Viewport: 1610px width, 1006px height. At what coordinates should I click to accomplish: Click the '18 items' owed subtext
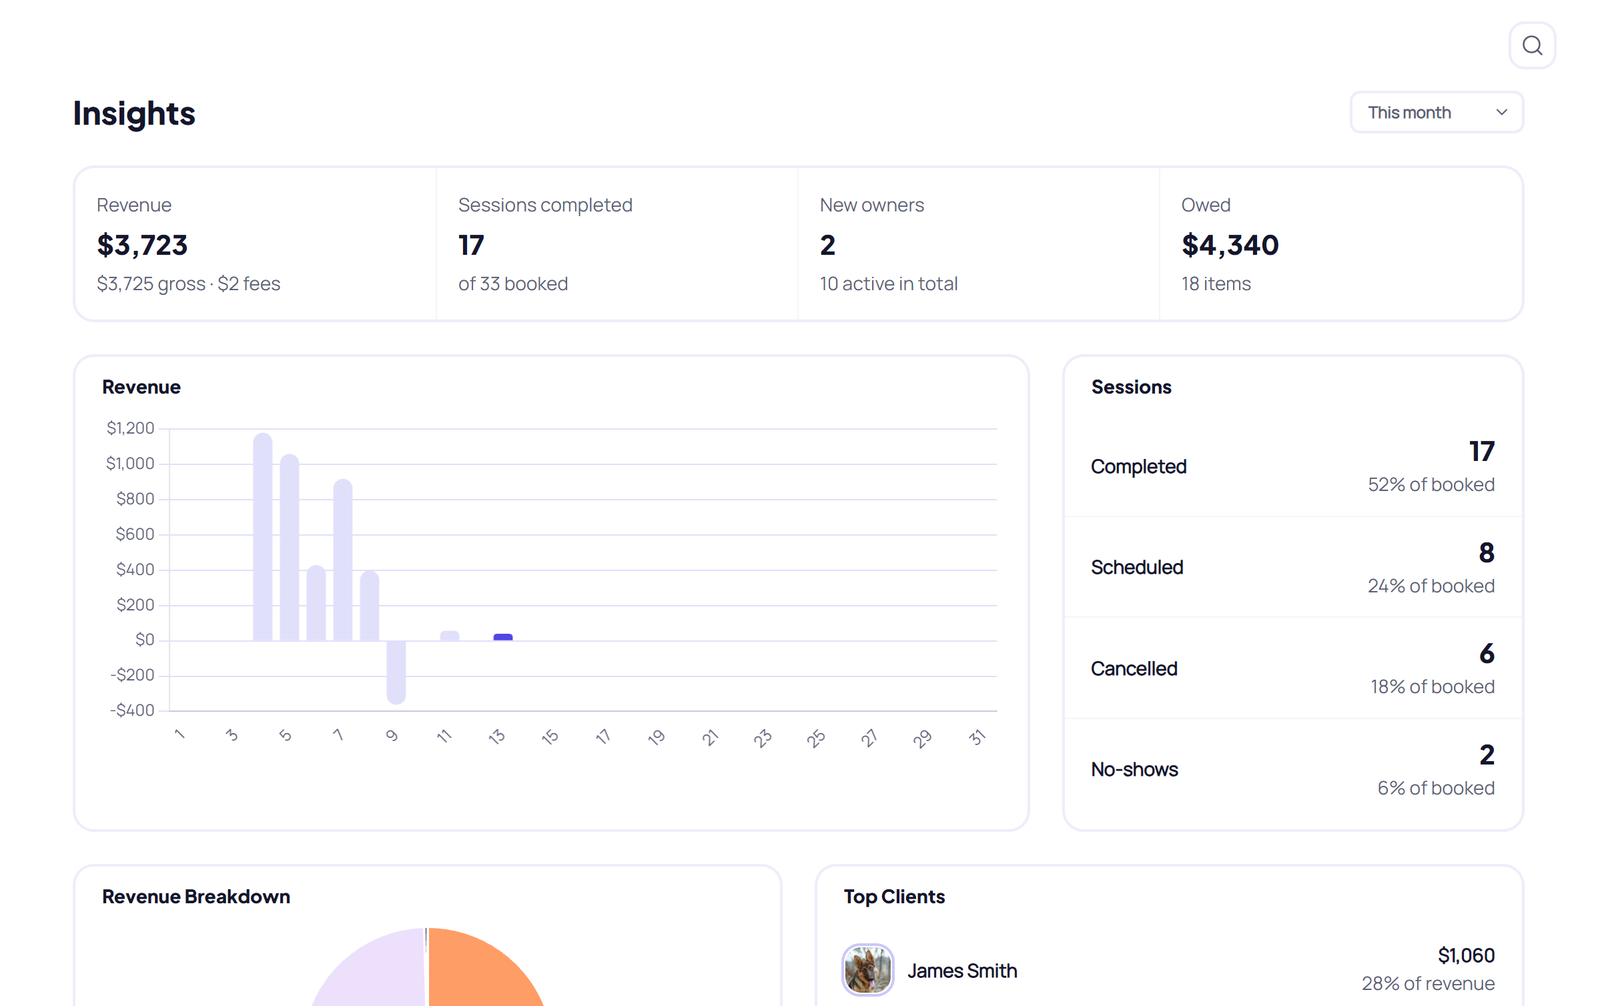tap(1216, 284)
